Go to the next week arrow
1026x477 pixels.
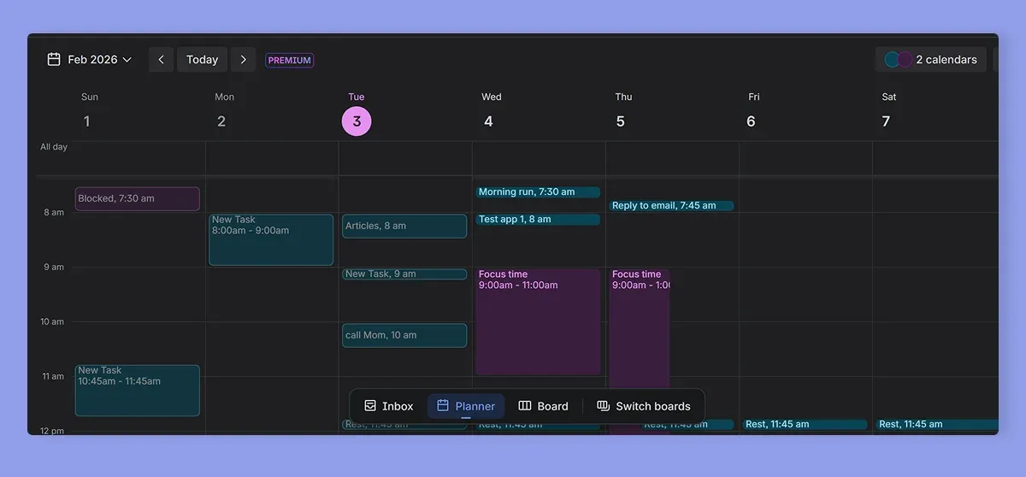pos(243,60)
